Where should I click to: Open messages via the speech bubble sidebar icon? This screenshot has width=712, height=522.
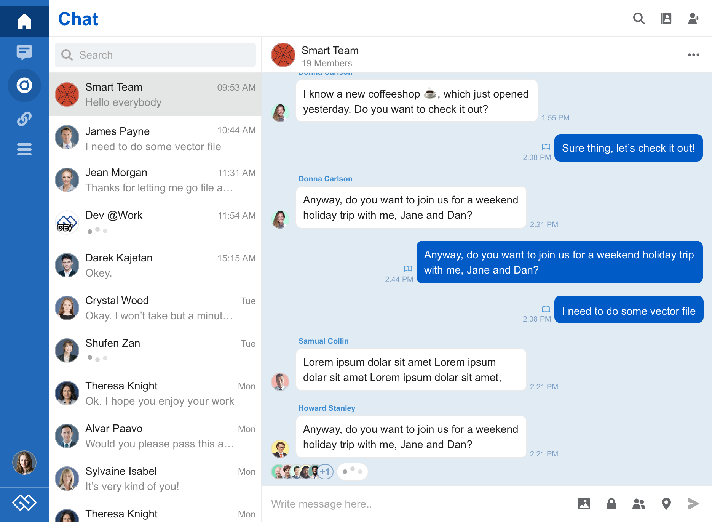[x=24, y=52]
